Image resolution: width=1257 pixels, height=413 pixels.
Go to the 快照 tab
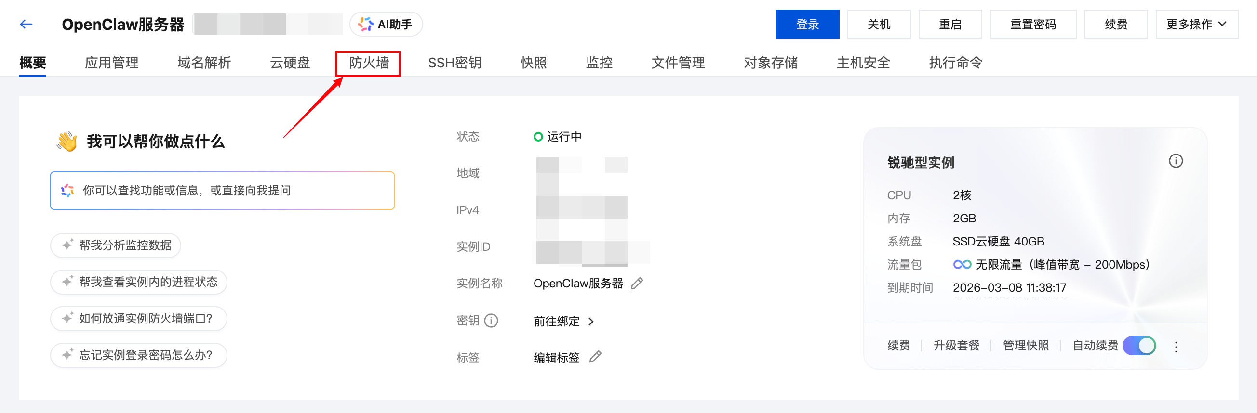pos(534,63)
